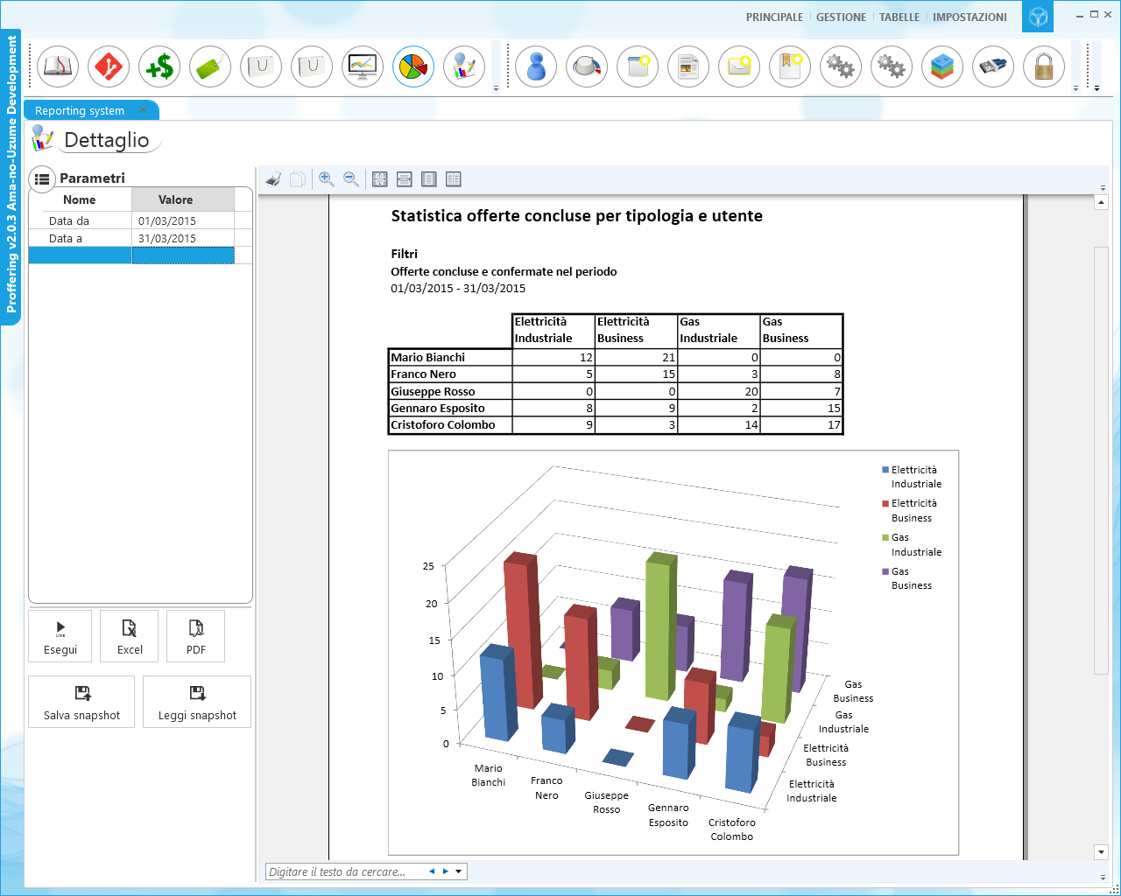This screenshot has height=896, width=1121.
Task: Zoom in on the report preview
Action: [x=327, y=179]
